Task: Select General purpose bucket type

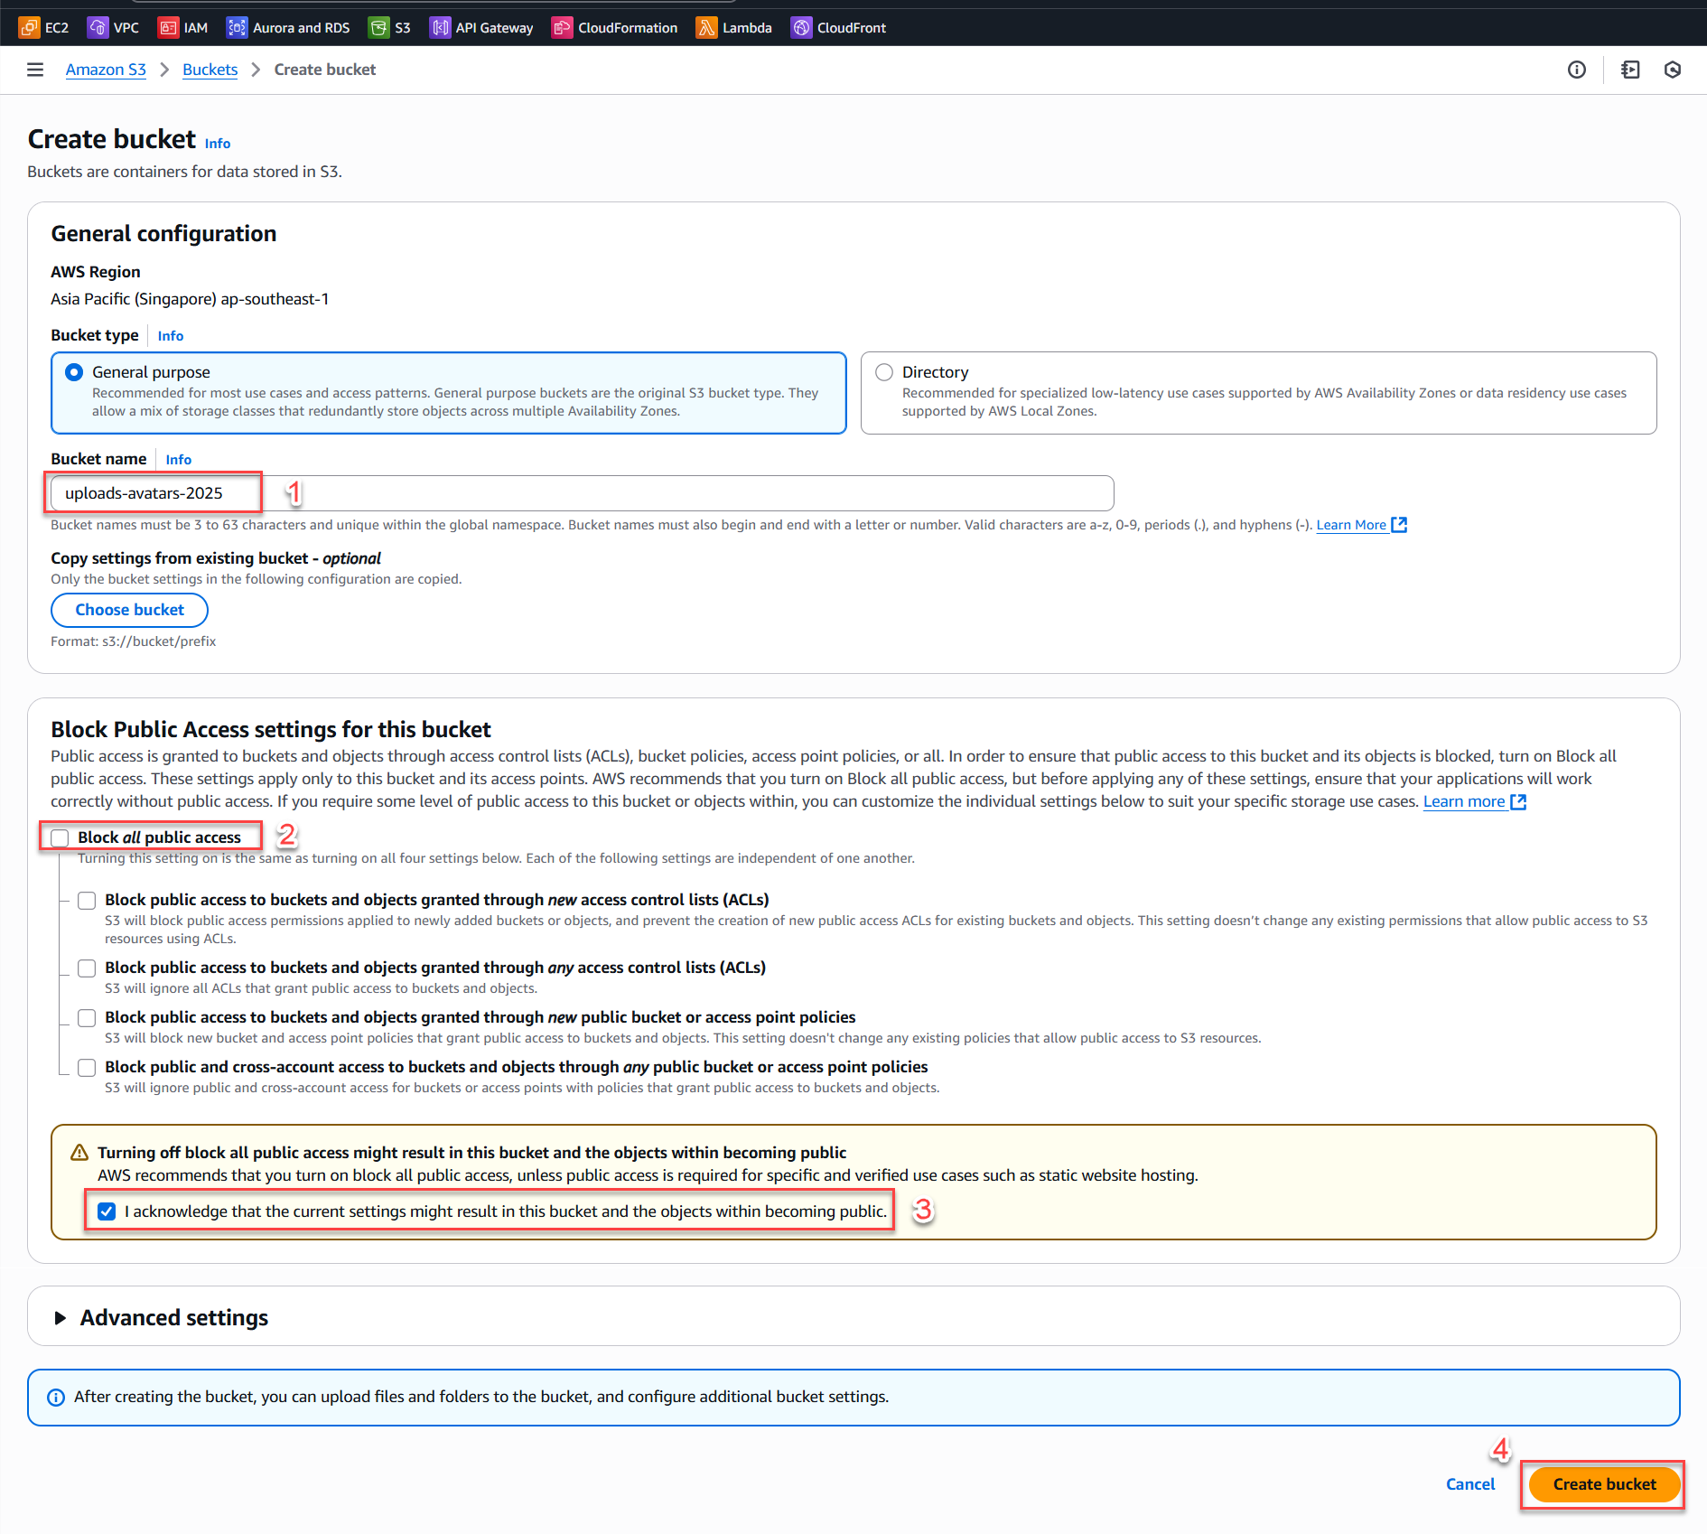Action: [x=74, y=372]
